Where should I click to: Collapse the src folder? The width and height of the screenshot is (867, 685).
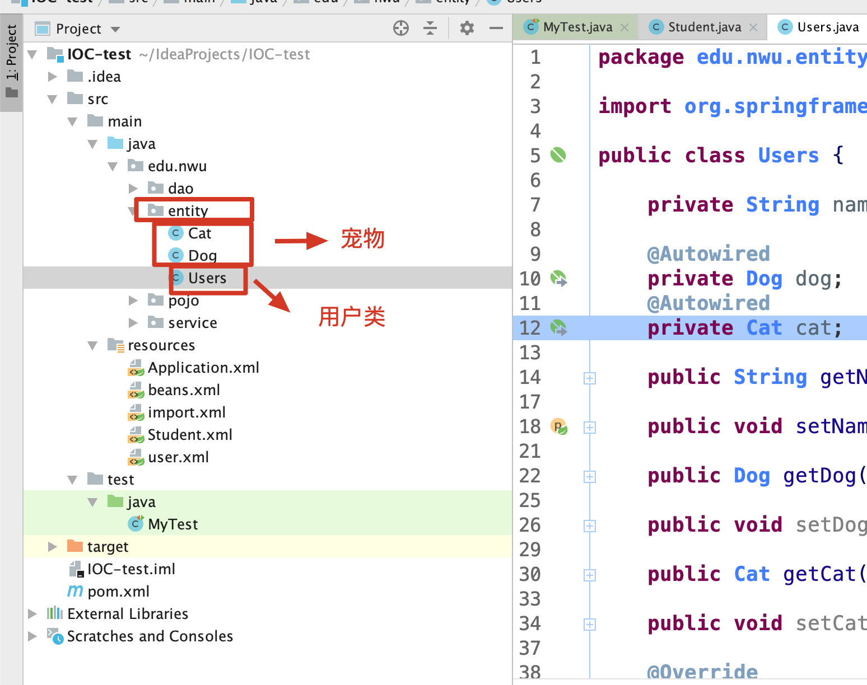click(53, 99)
